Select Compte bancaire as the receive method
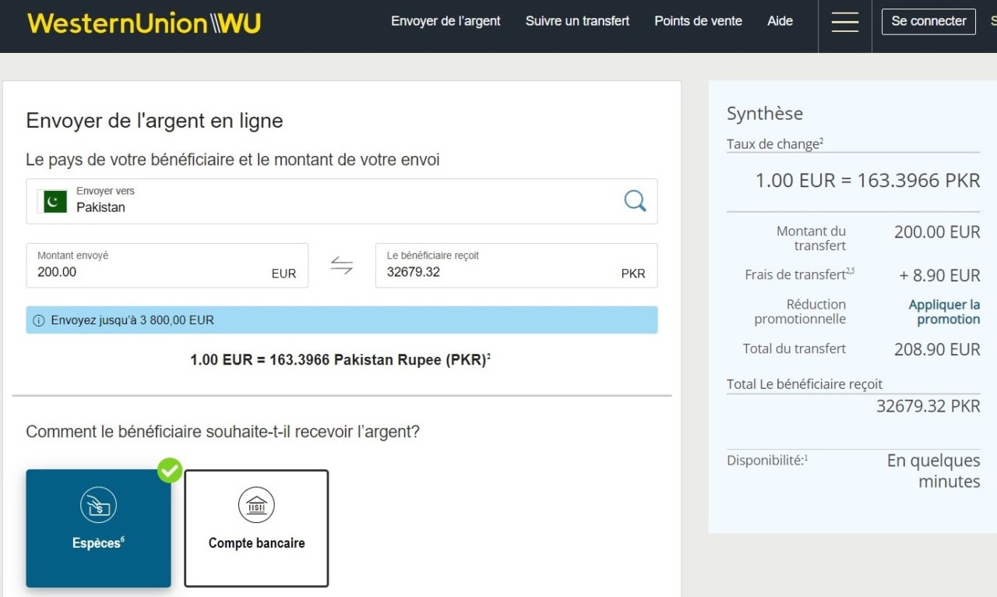997x597 pixels. pyautogui.click(x=256, y=528)
